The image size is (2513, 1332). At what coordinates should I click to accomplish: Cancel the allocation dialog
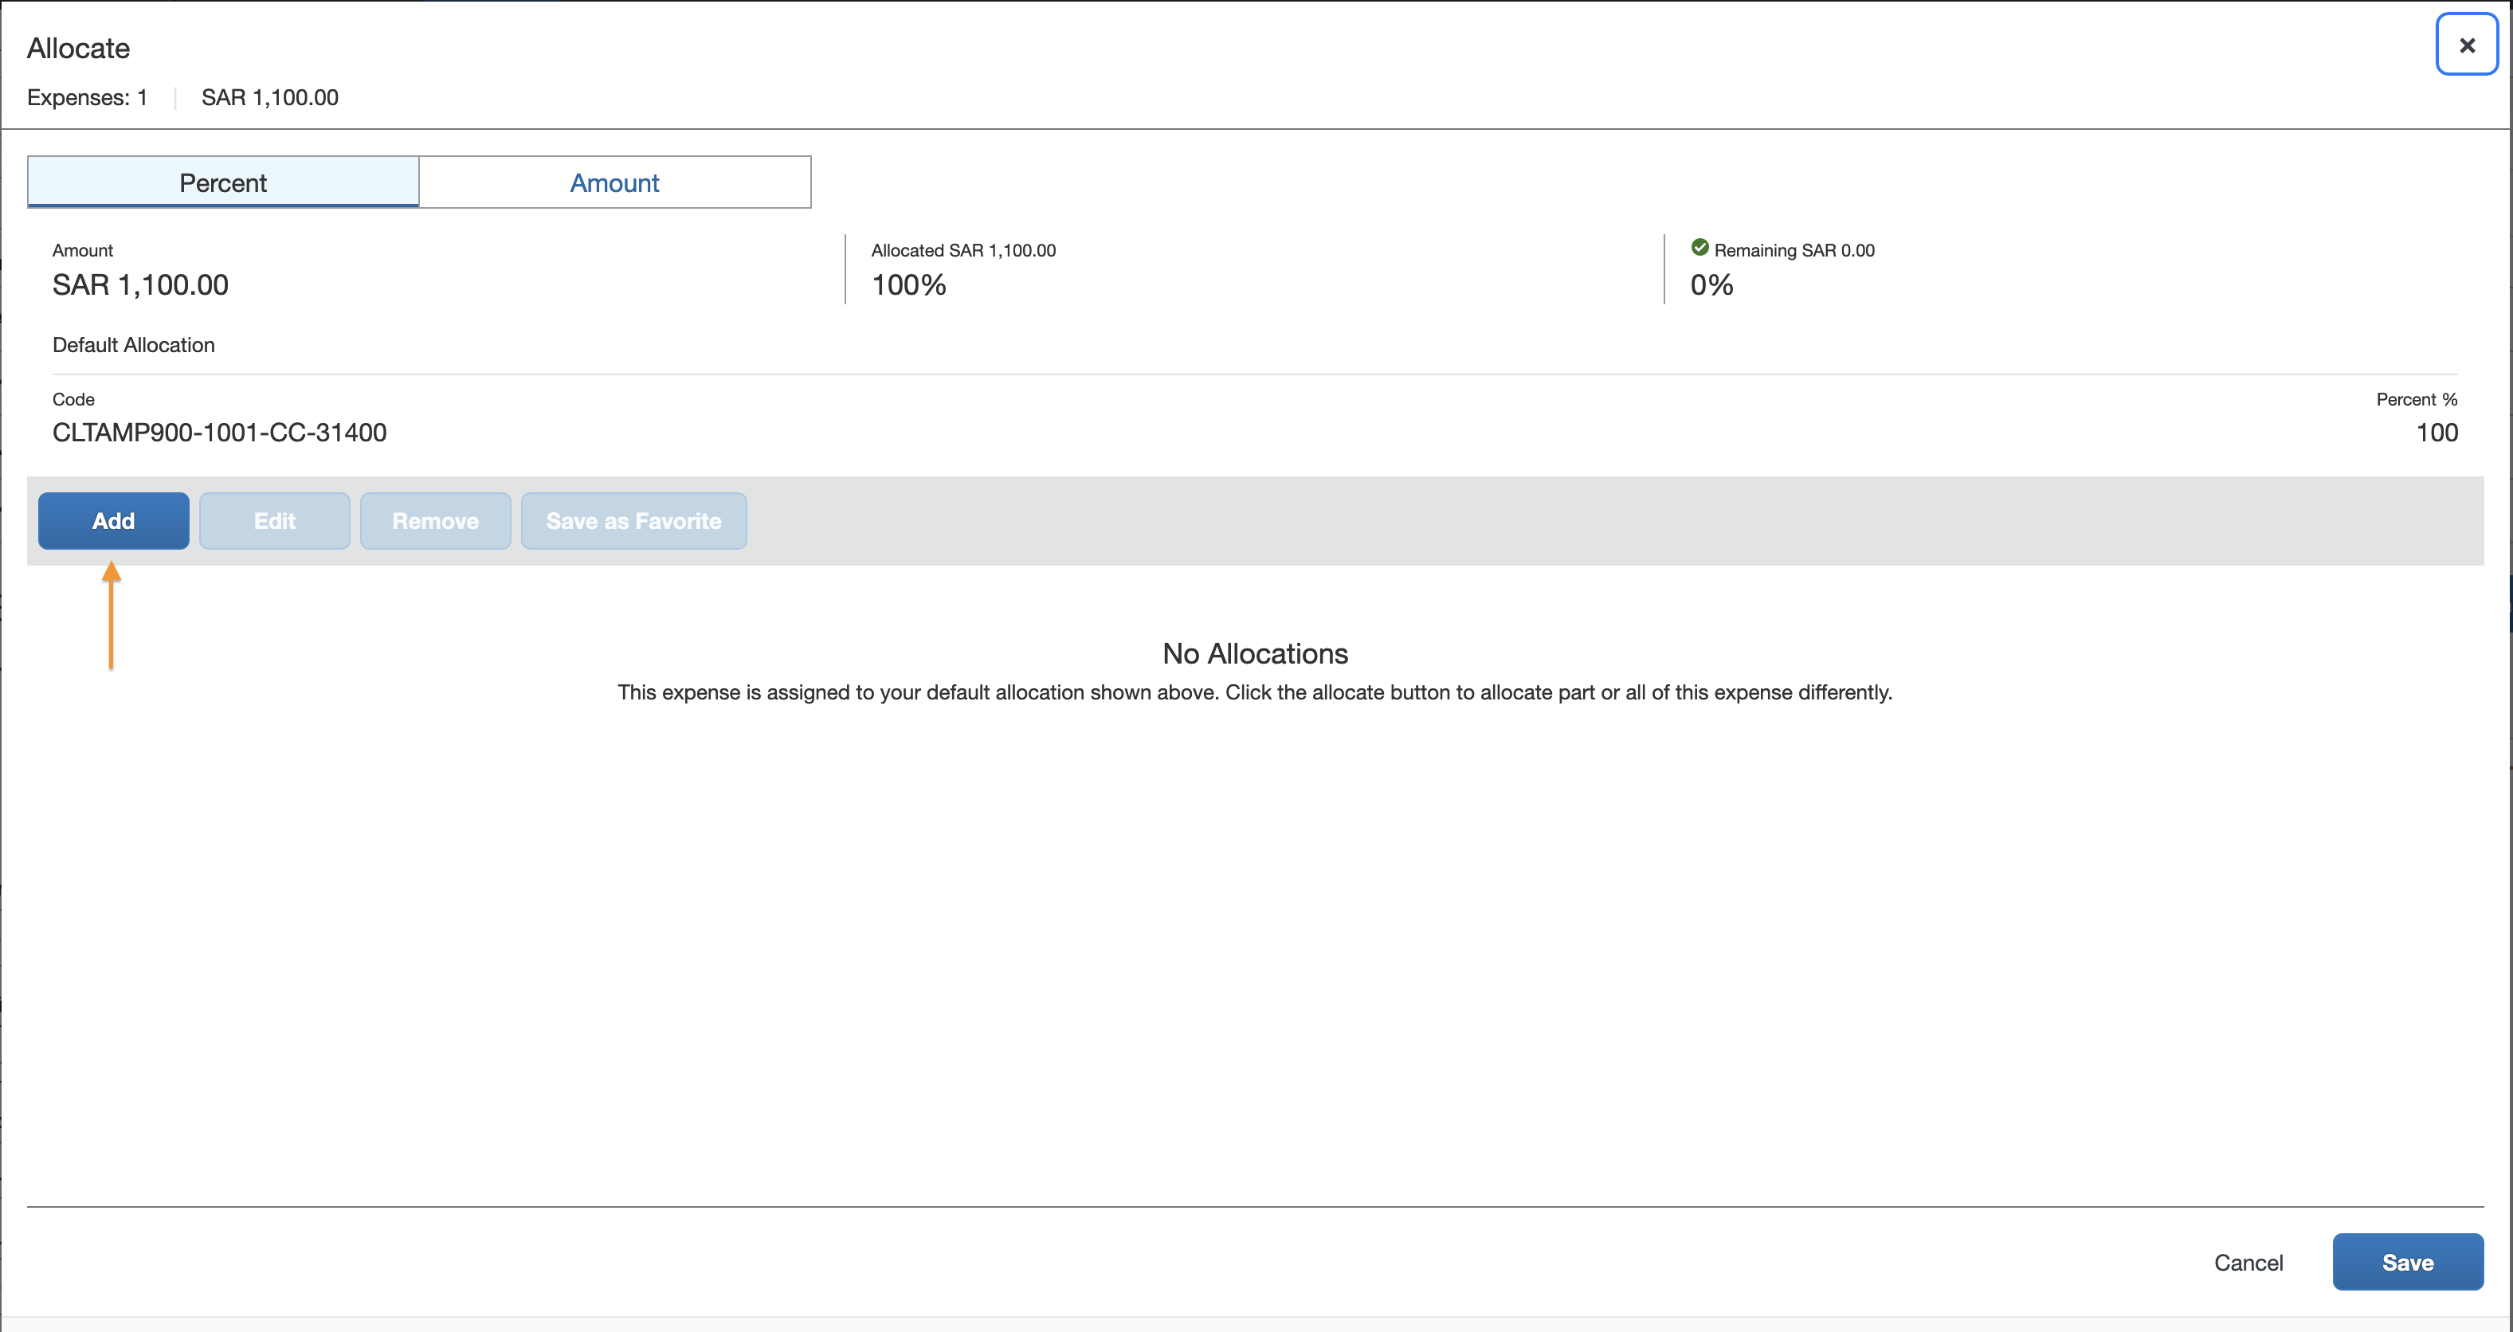(x=2248, y=1263)
